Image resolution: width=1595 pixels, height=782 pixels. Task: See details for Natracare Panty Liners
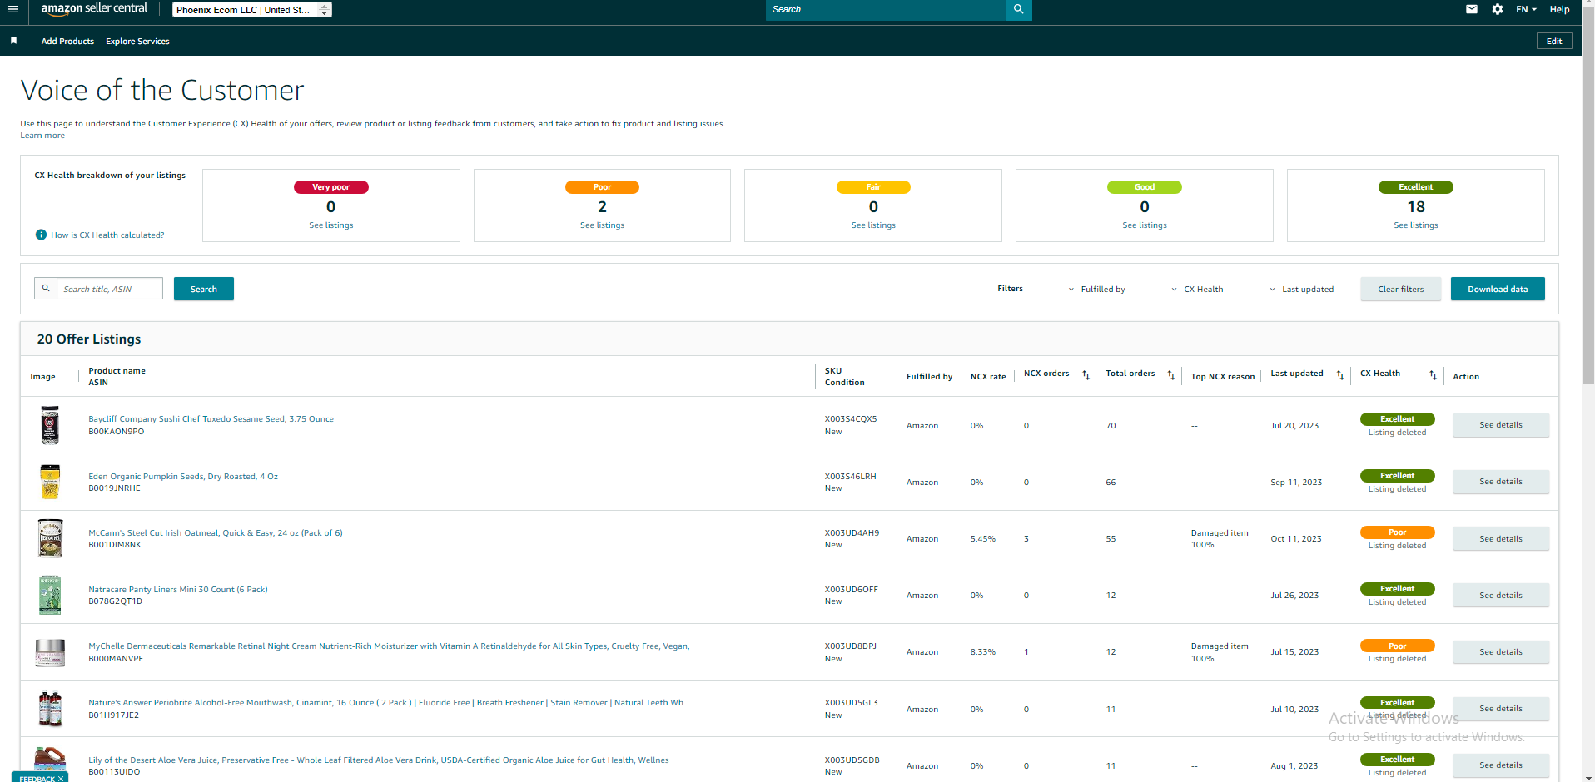point(1501,596)
